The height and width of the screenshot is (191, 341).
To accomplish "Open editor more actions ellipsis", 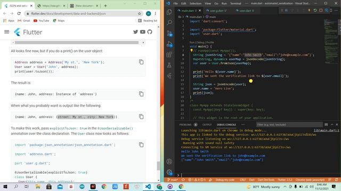I will click(336, 11).
